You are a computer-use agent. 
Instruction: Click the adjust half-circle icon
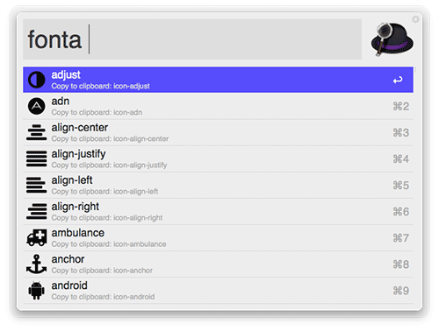pyautogui.click(x=37, y=80)
